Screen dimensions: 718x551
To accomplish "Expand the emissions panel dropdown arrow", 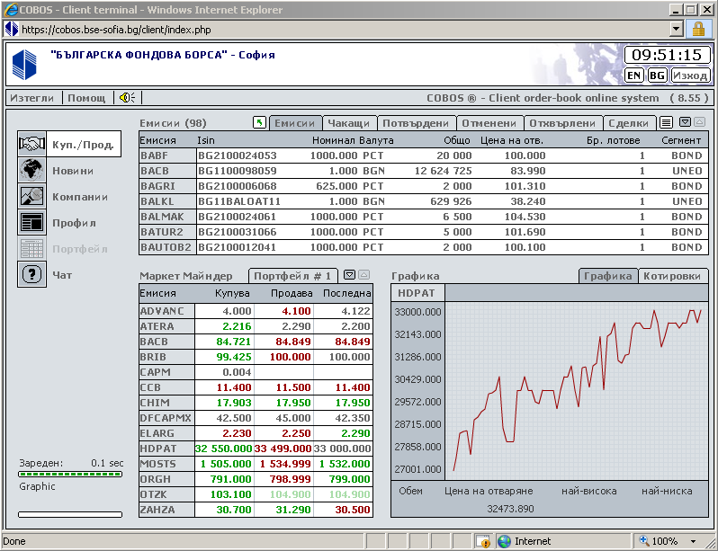I will tap(684, 123).
